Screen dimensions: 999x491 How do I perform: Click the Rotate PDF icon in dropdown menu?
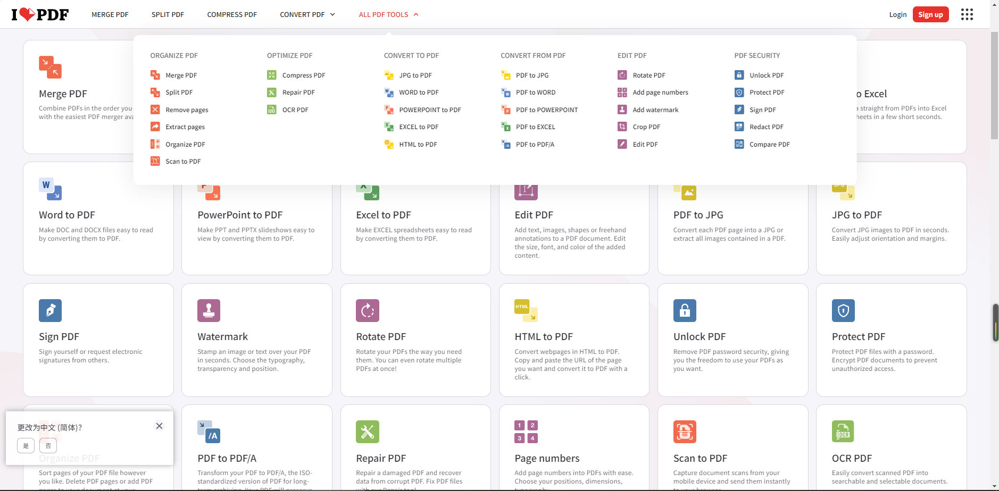[x=622, y=75]
